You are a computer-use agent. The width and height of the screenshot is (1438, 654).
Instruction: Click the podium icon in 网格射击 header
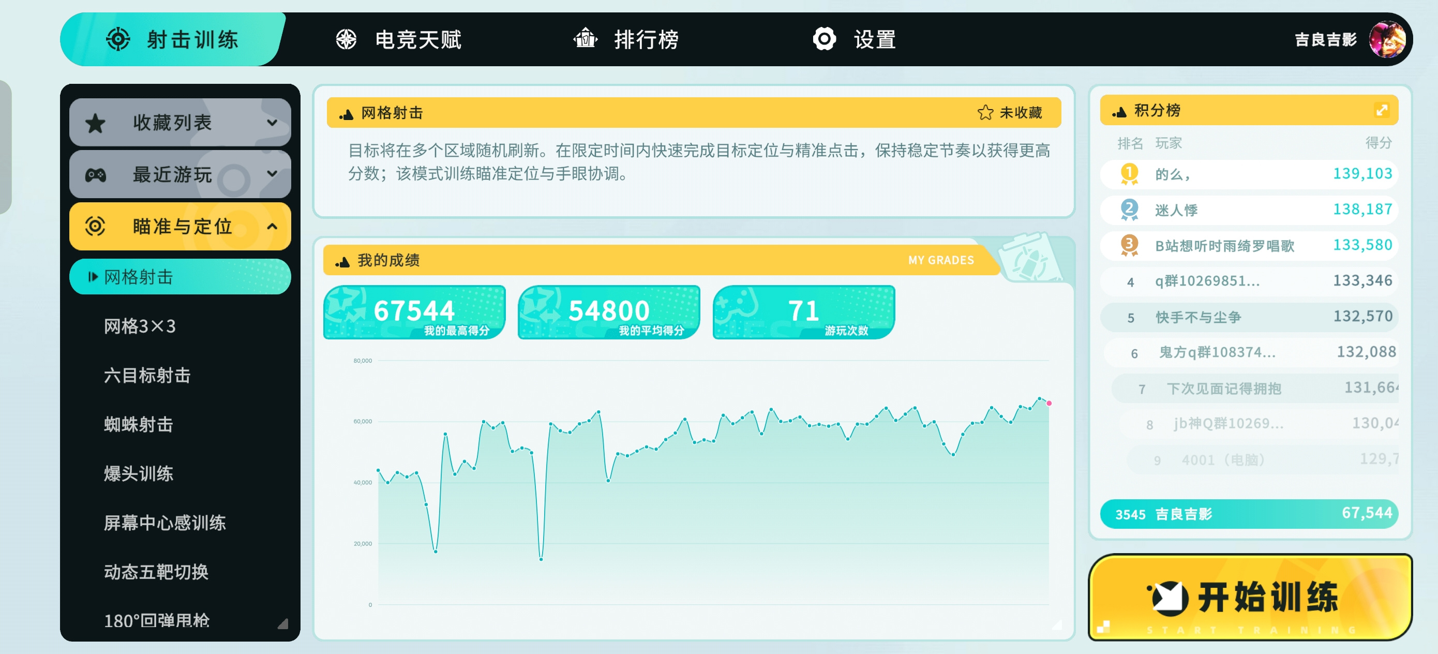[x=346, y=114]
